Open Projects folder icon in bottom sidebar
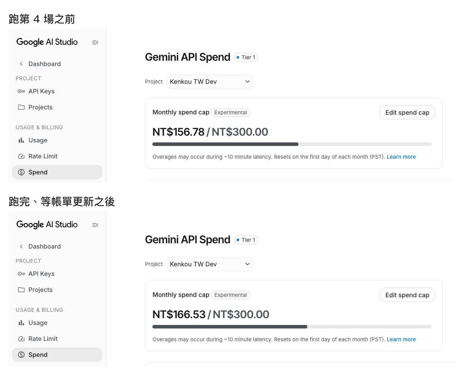The height and width of the screenshot is (375, 464). (21, 290)
